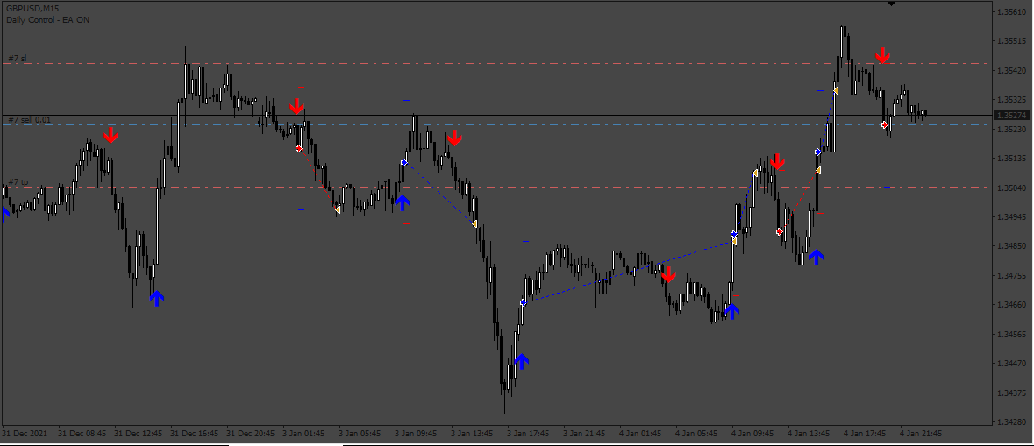Screen dimensions: 1034x446
Task: Click the 1.34660 price axis label
Action: (x=1011, y=305)
